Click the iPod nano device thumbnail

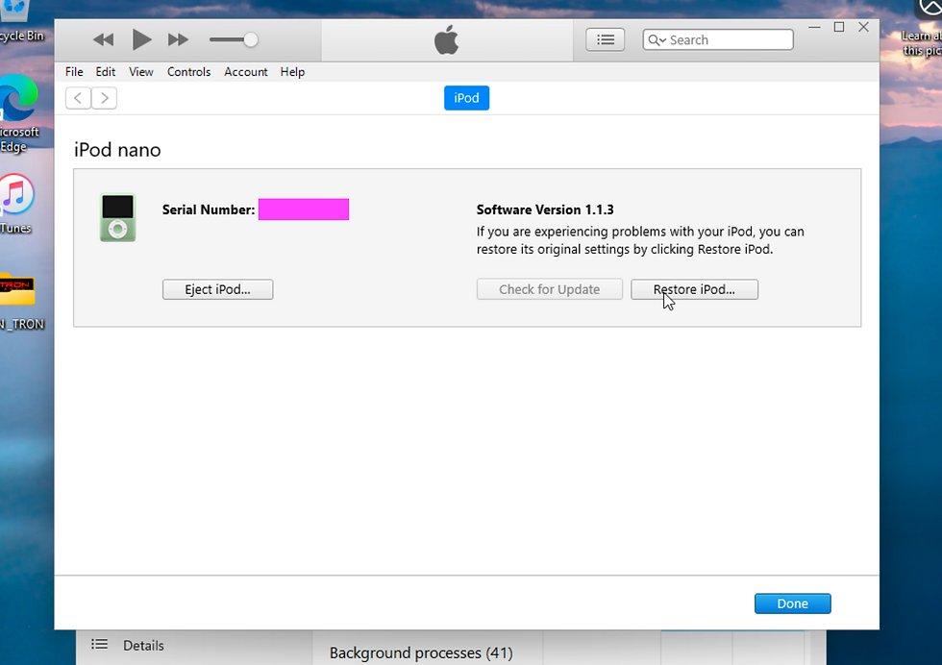(117, 217)
